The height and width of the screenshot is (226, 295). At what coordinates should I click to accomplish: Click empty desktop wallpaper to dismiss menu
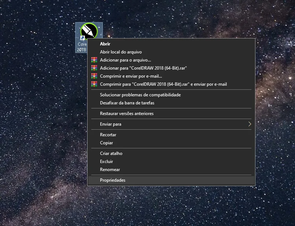[x=37, y=147]
